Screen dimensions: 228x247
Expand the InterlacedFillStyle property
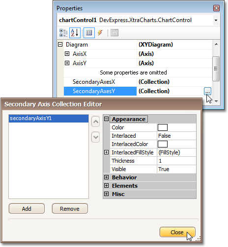click(x=106, y=152)
